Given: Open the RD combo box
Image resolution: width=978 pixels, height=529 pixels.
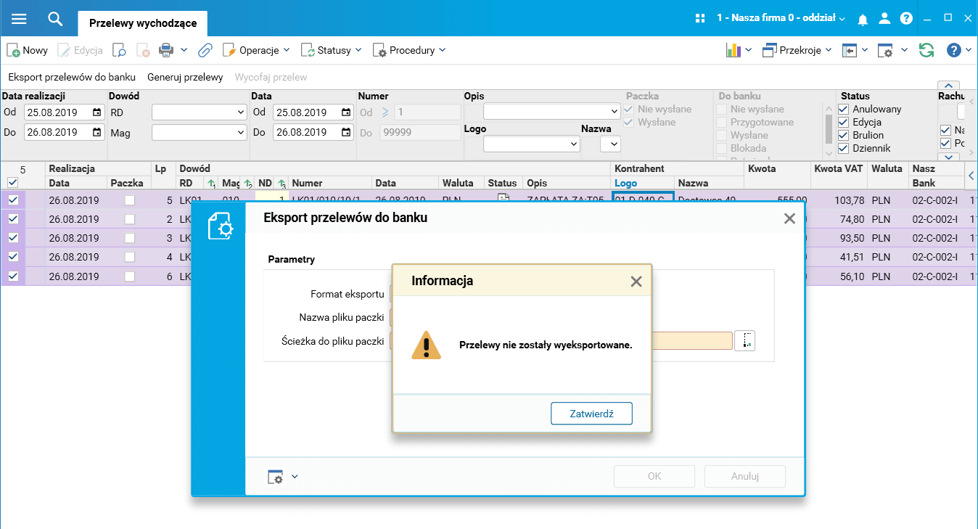Looking at the screenshot, I should 199,112.
